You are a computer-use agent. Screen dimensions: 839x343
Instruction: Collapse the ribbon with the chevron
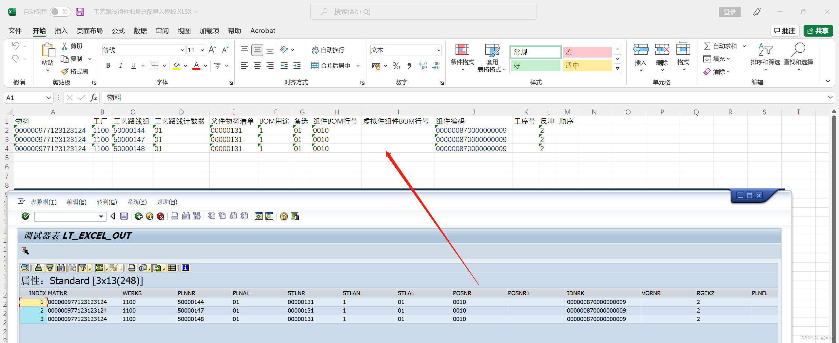point(828,81)
